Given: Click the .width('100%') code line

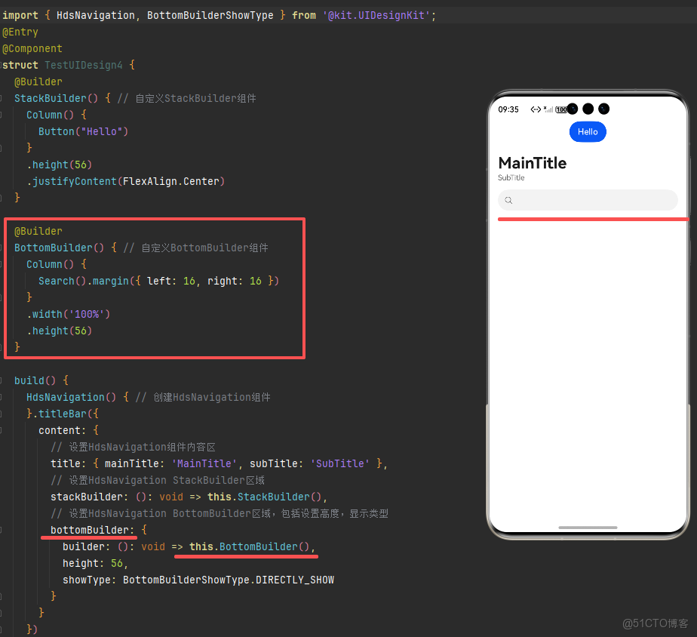Looking at the screenshot, I should pyautogui.click(x=69, y=315).
